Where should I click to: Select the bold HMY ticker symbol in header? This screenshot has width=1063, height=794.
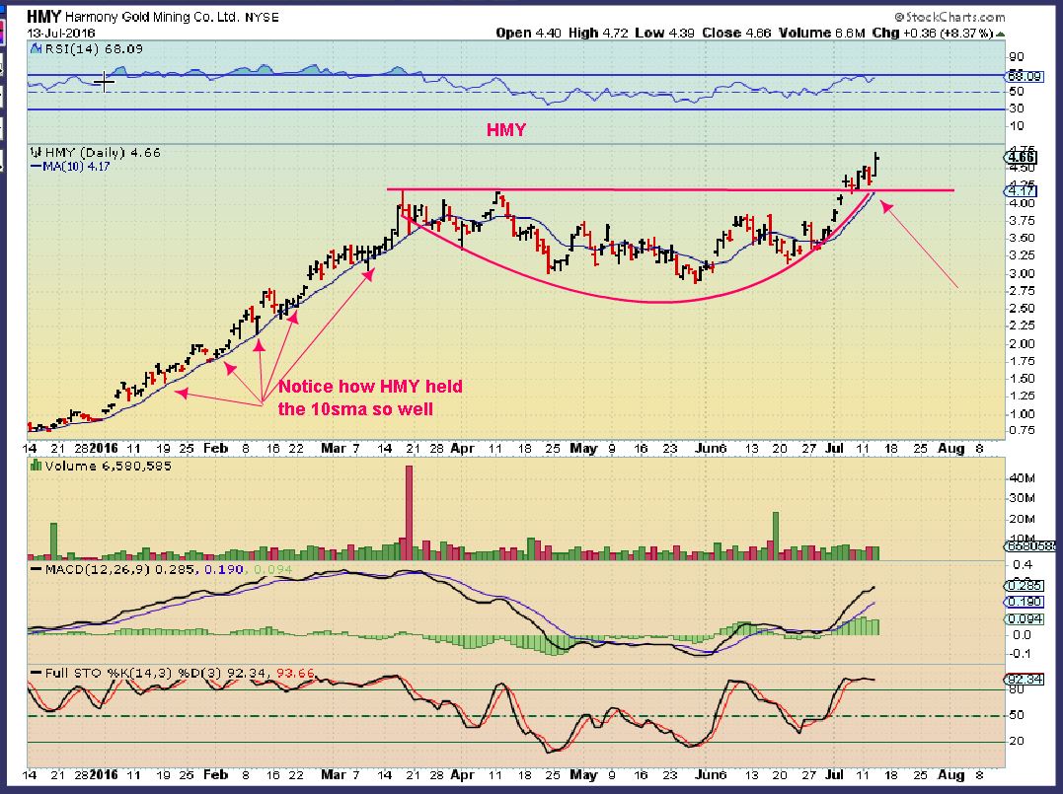click(44, 16)
